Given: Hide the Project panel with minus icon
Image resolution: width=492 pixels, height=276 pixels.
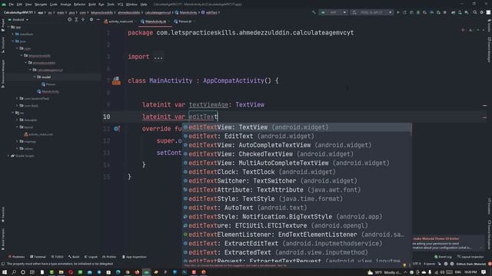Looking at the screenshot, I should pyautogui.click(x=98, y=19).
